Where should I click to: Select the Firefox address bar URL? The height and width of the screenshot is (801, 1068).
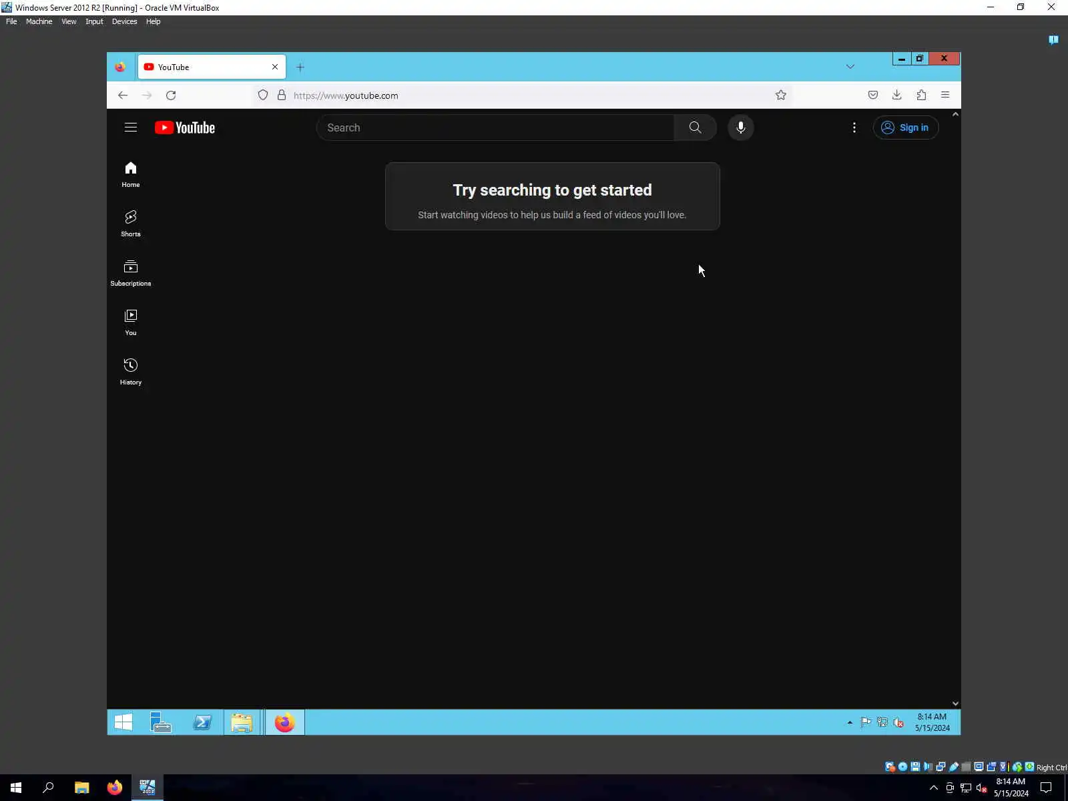pyautogui.click(x=346, y=95)
